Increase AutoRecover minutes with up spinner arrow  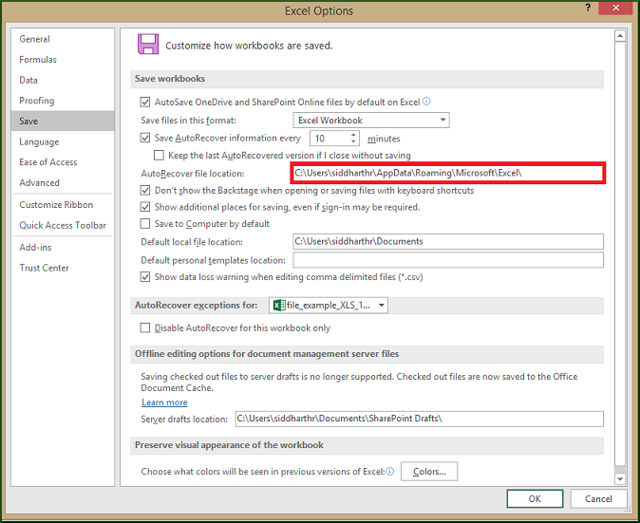[353, 135]
